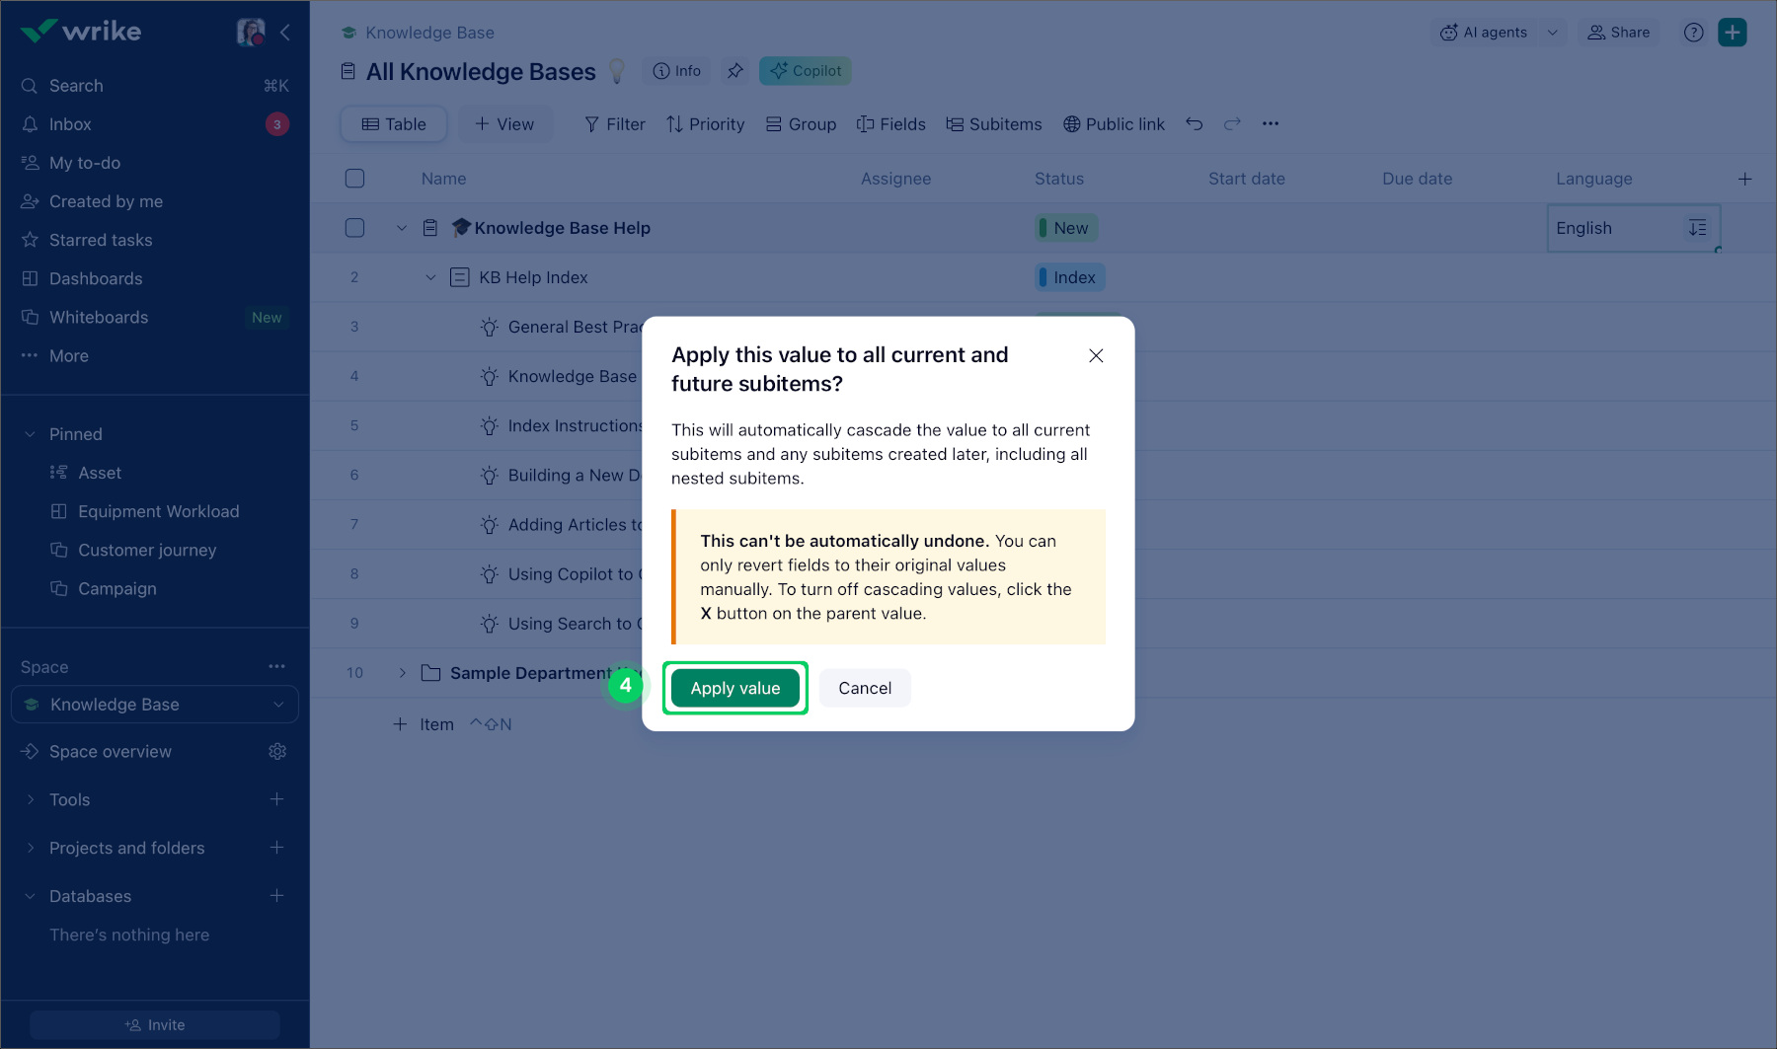Collapse the Knowledge Base Help row
The height and width of the screenshot is (1049, 1777).
click(x=402, y=228)
